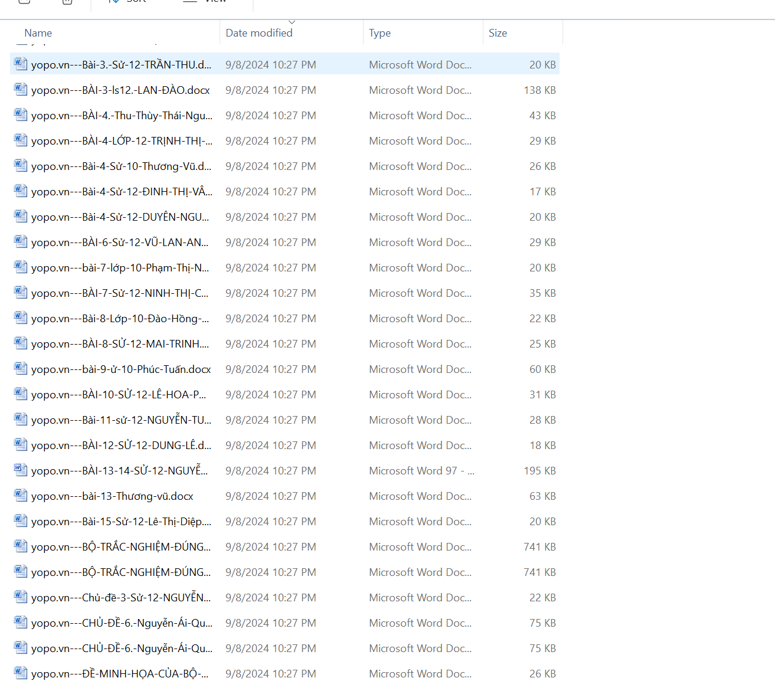Click the 17 KB size cell
The width and height of the screenshot is (775, 691).
(542, 192)
